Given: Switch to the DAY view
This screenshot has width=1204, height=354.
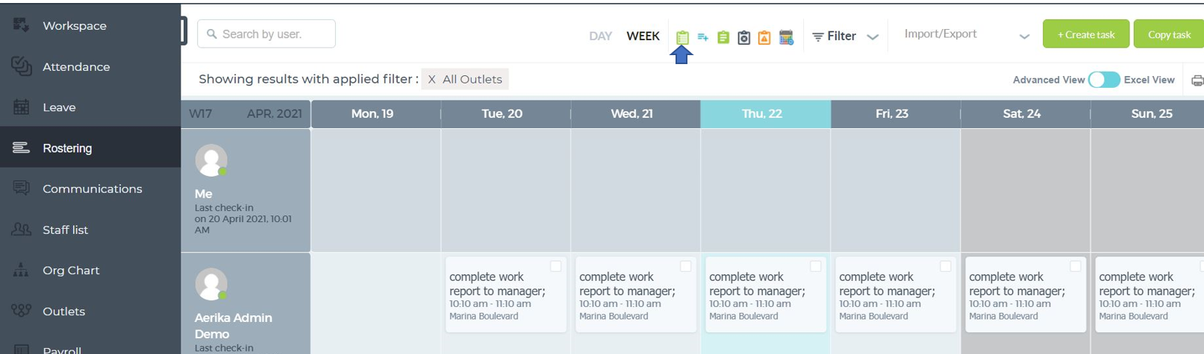Looking at the screenshot, I should click(x=600, y=36).
